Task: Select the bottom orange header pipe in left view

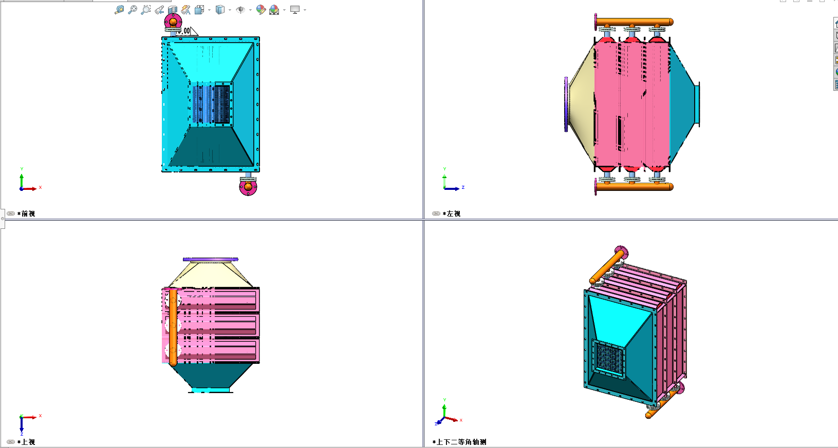Action: point(635,187)
